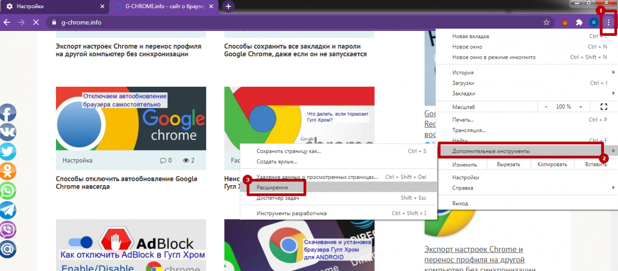Screen dimensions: 618x271
Task: Select Новая вкладка menu item
Action: pyautogui.click(x=526, y=36)
